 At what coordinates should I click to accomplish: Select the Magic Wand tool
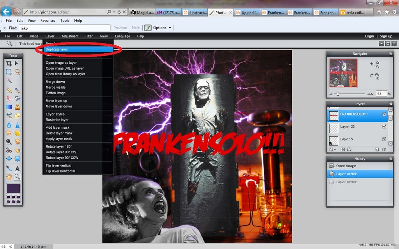point(9,81)
